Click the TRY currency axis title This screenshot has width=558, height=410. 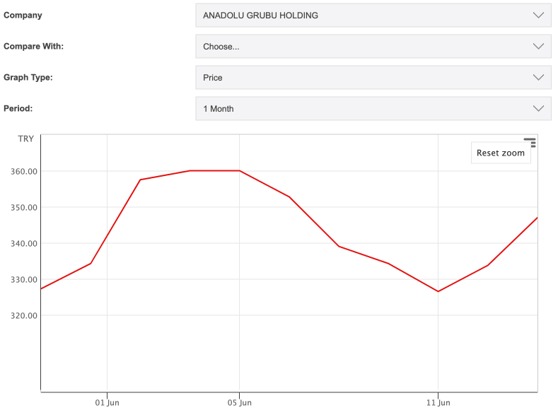pyautogui.click(x=25, y=139)
